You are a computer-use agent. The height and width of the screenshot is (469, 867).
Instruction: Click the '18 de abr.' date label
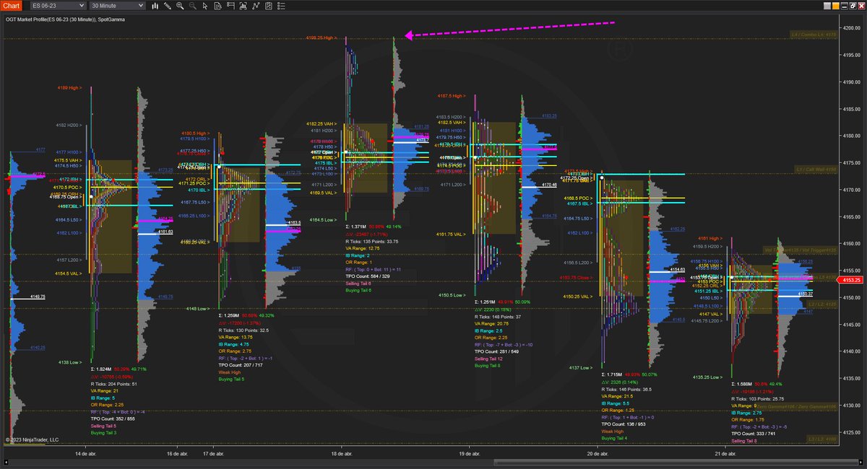[342, 454]
